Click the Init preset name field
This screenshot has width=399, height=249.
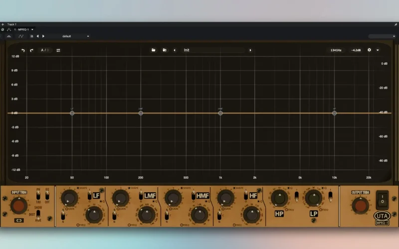(x=213, y=50)
